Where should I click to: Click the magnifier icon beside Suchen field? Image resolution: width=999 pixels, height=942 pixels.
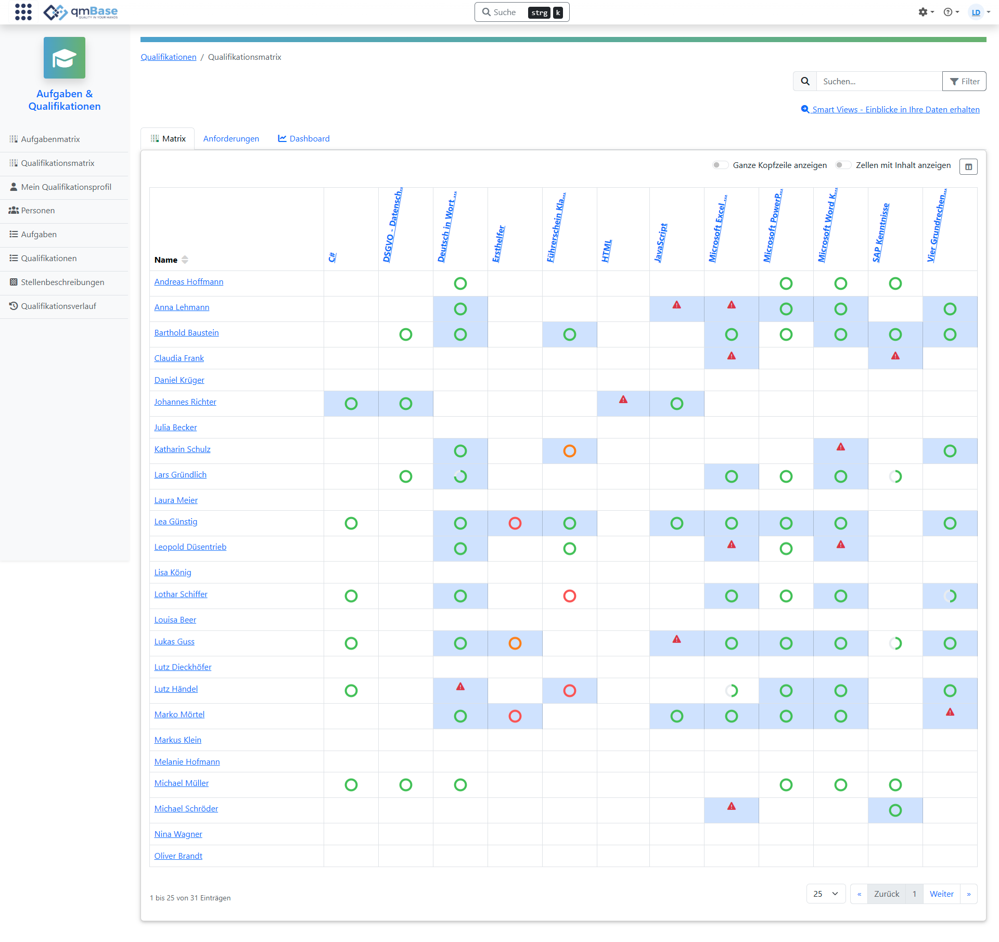point(805,81)
